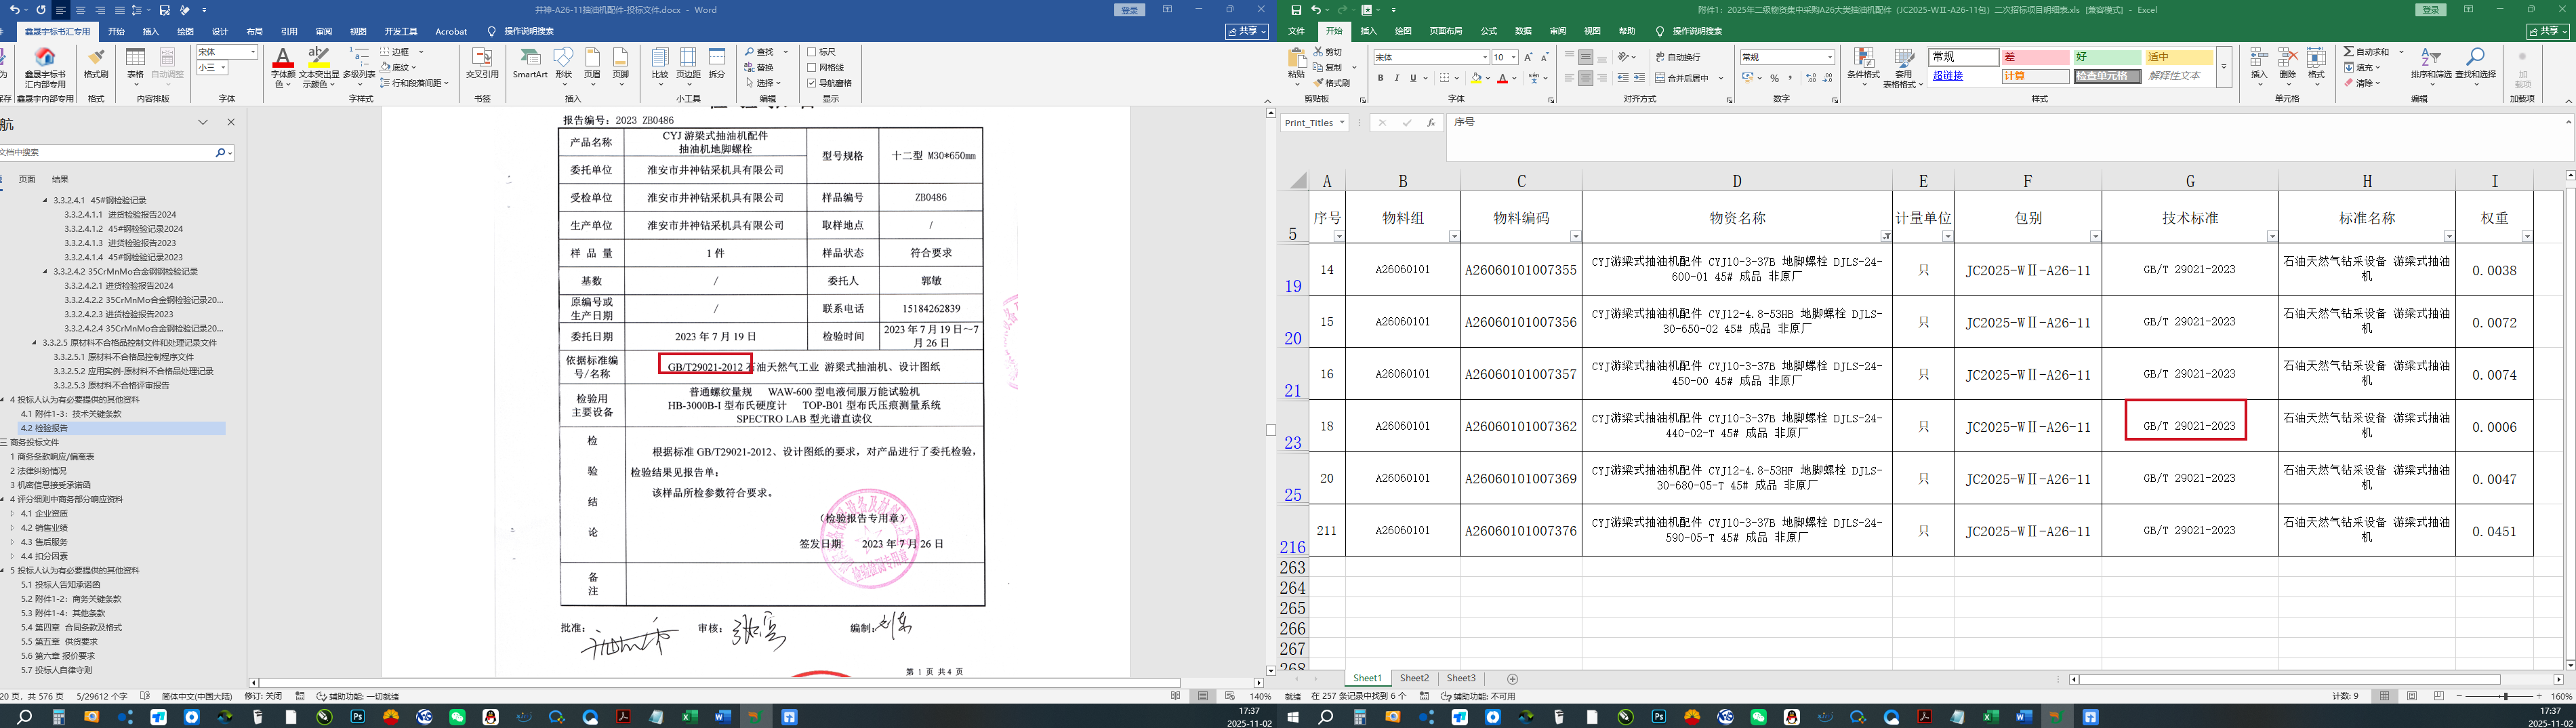This screenshot has width=2576, height=728.
Task: Switch Excel to page layout view in the status bar
Action: click(x=2412, y=696)
